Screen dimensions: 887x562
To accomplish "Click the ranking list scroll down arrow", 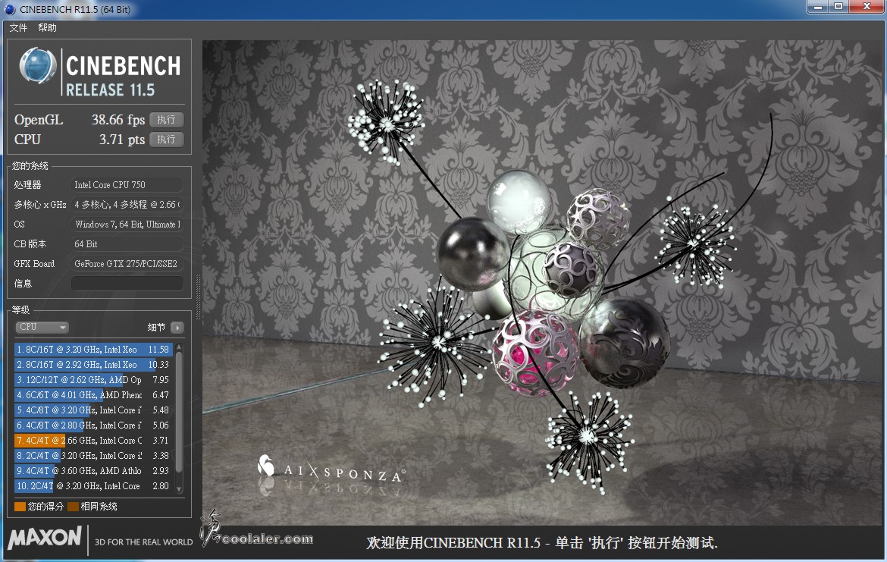I will (180, 489).
